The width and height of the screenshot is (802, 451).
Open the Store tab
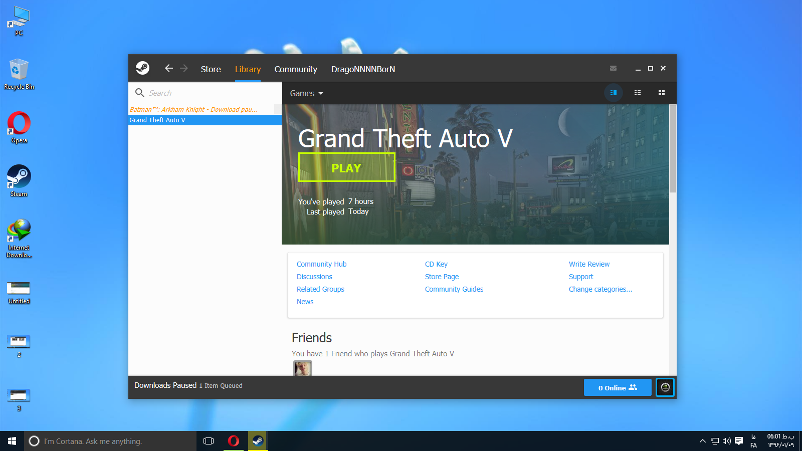click(211, 69)
